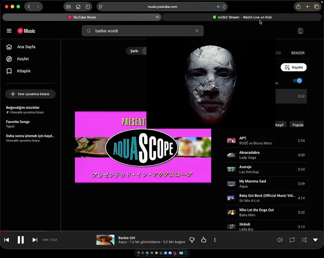This screenshot has height=258, width=324.
Task: Click the Barbie Girl album thumbnail in player bar
Action: [x=105, y=240]
